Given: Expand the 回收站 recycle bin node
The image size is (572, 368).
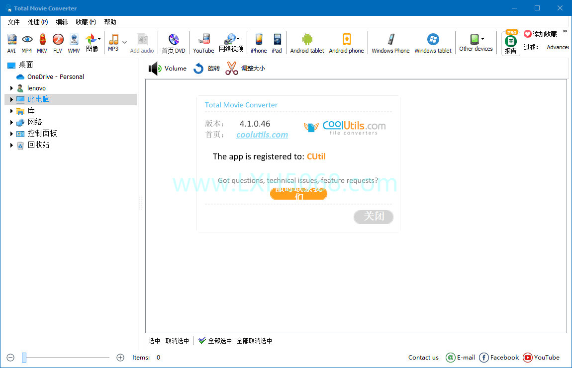Looking at the screenshot, I should click(11, 145).
